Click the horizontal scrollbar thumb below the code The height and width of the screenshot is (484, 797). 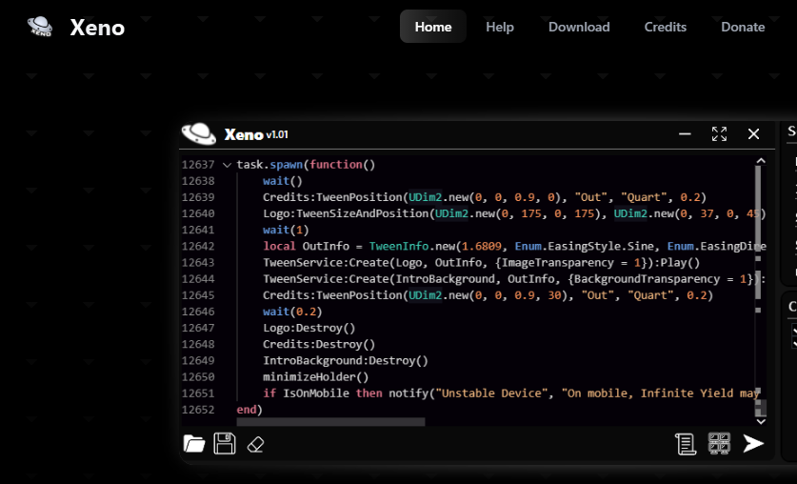pos(330,421)
